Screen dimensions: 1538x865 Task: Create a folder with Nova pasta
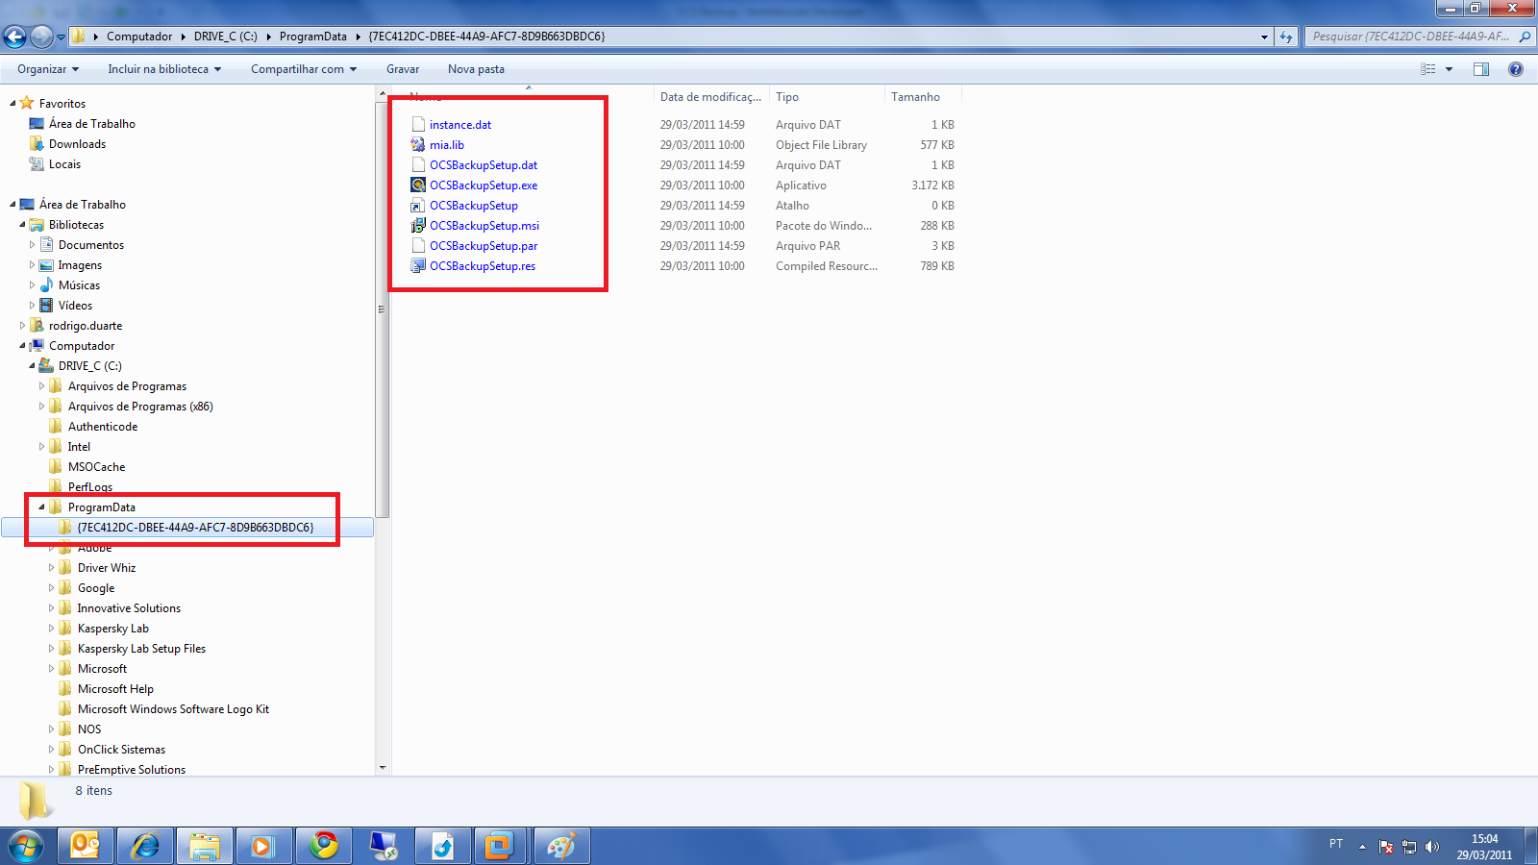click(x=476, y=69)
